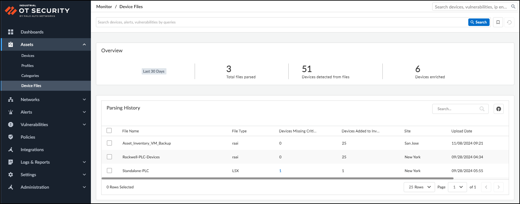Click the bookmark saved-queries icon
Screen dimensions: 520x204
tap(498, 22)
